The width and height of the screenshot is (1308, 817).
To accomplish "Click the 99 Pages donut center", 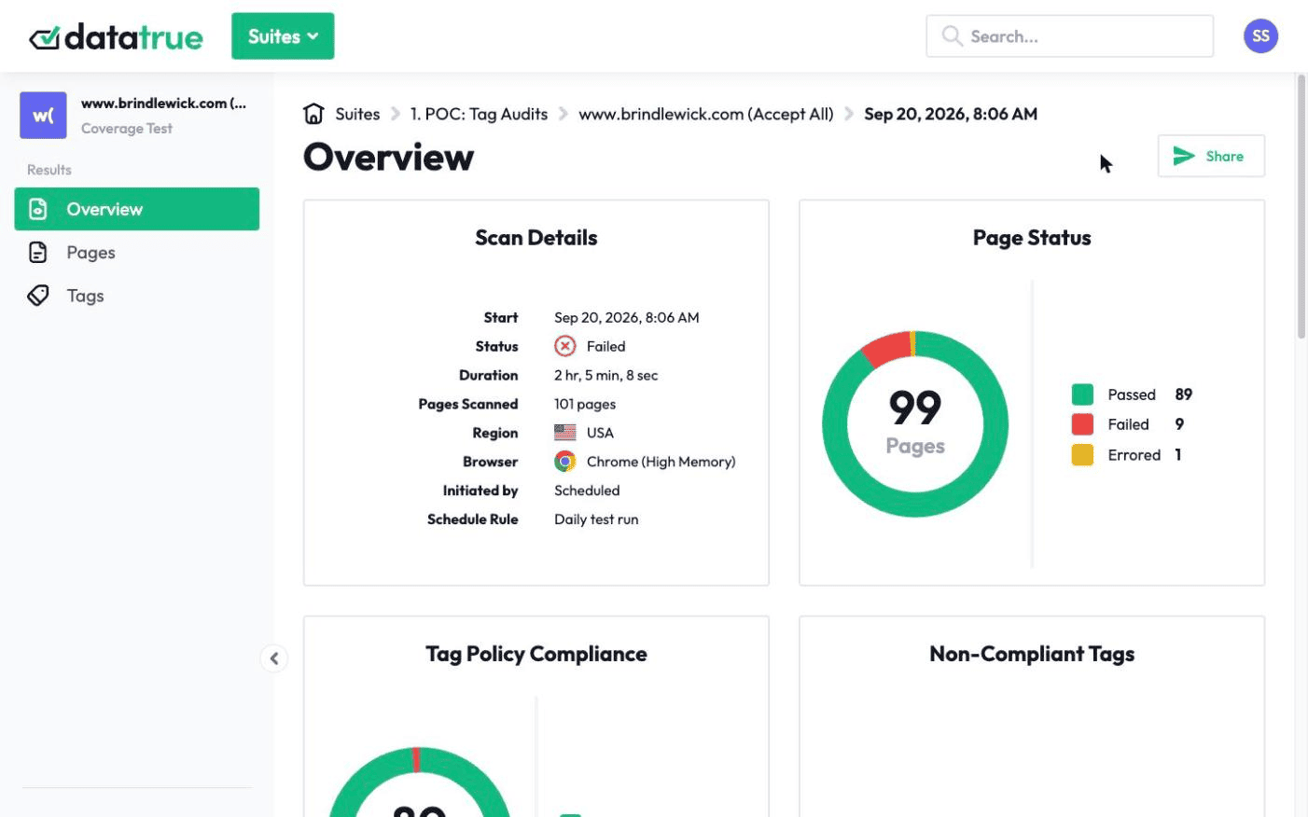I will tap(915, 423).
